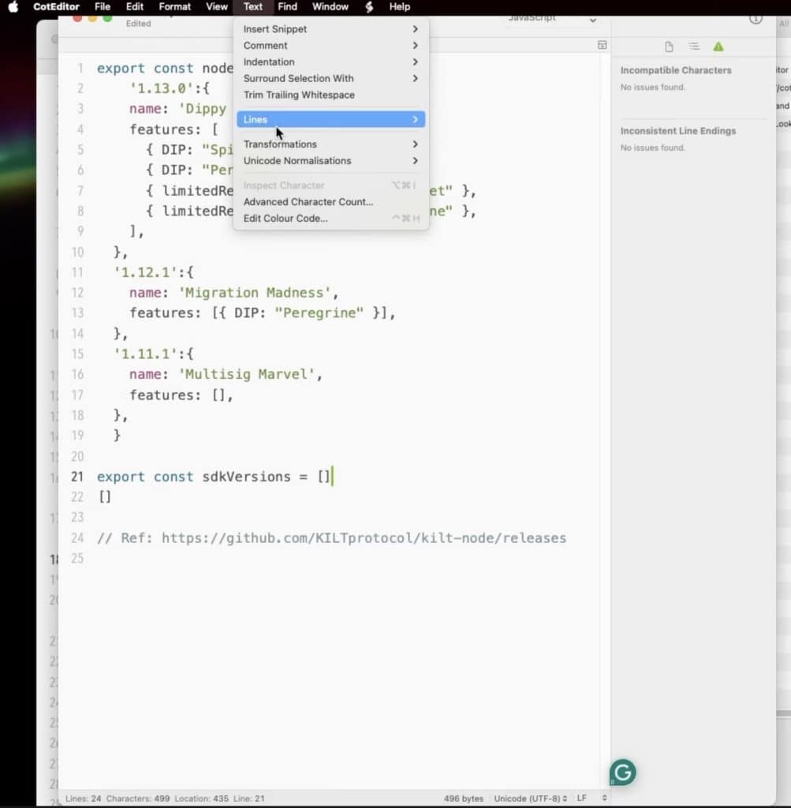This screenshot has height=808, width=791.
Task: Click the script menu icon in menu bar
Action: (368, 6)
